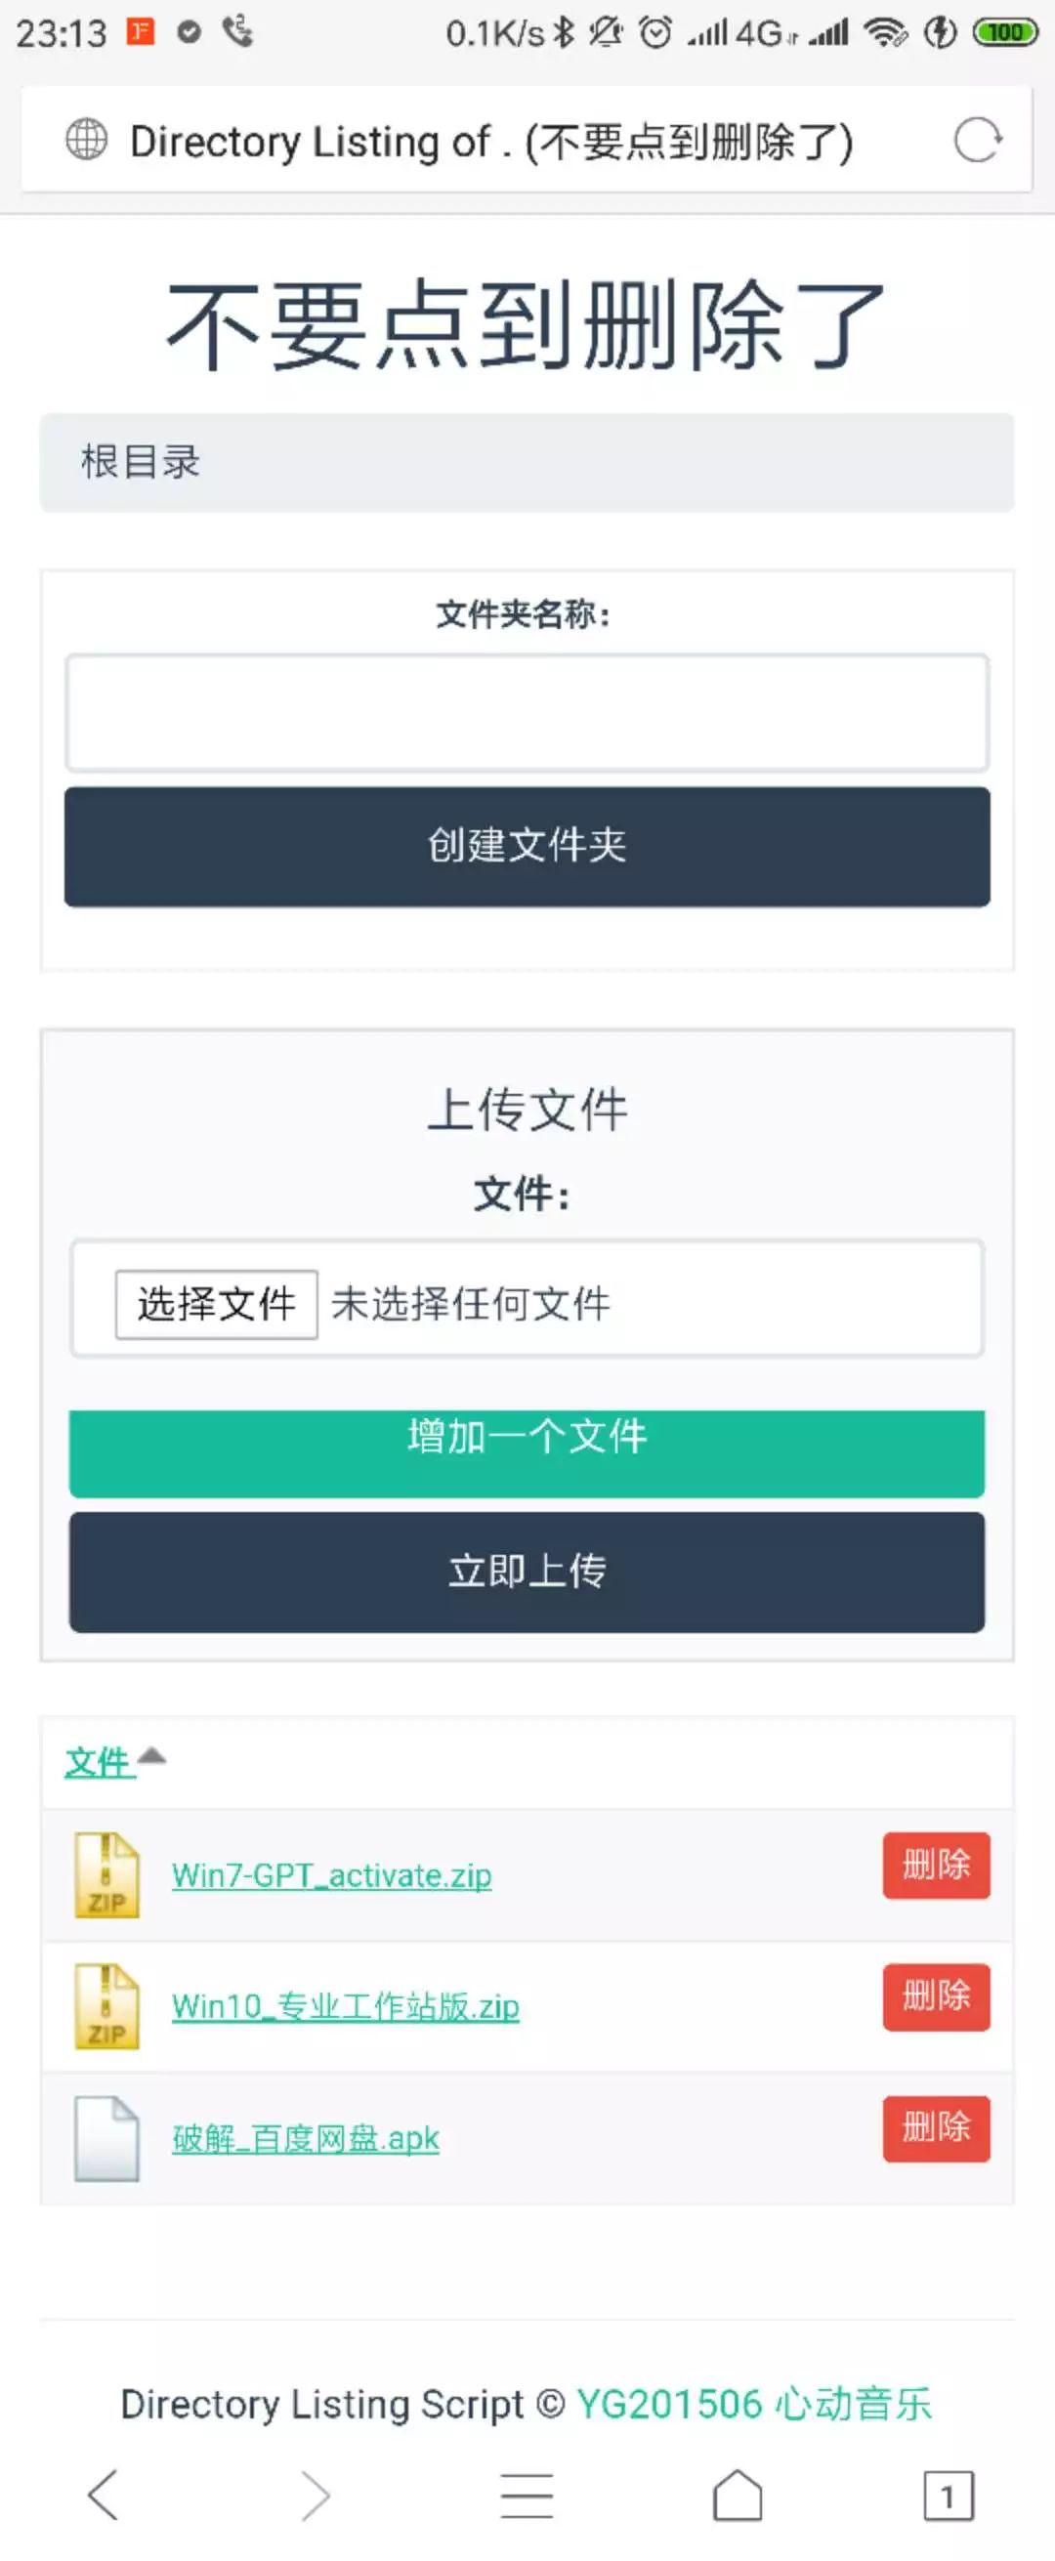Screen dimensions: 1055x2561
Task: Delete Win7-GPT_activate.zip with 删除 button
Action: coord(937,1866)
